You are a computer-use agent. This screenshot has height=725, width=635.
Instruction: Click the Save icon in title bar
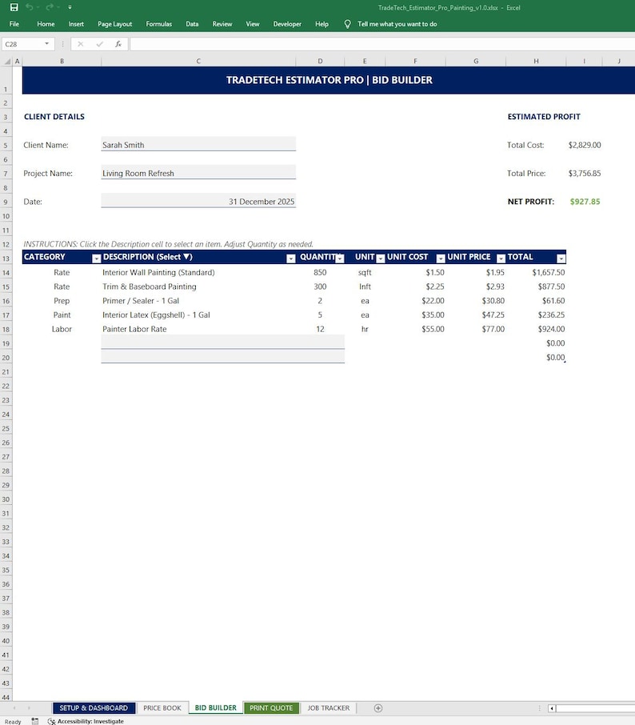click(x=14, y=7)
